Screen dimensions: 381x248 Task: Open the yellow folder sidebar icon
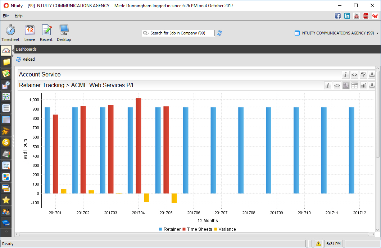point(6,62)
